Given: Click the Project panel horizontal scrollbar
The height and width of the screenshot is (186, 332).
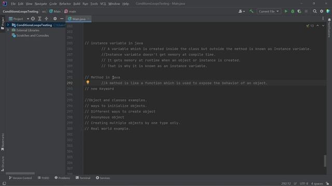Looking at the screenshot, I should pos(20,173).
